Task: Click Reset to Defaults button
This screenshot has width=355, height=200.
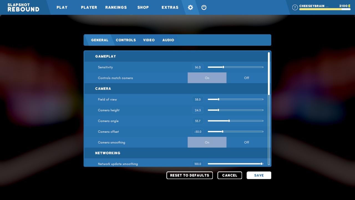Action: 189,175
